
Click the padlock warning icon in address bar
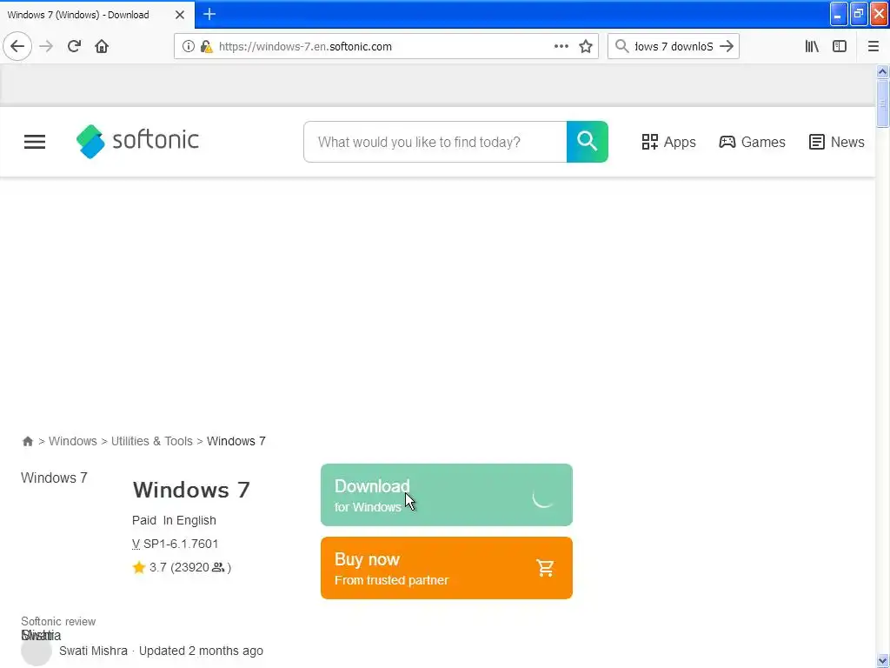207,47
